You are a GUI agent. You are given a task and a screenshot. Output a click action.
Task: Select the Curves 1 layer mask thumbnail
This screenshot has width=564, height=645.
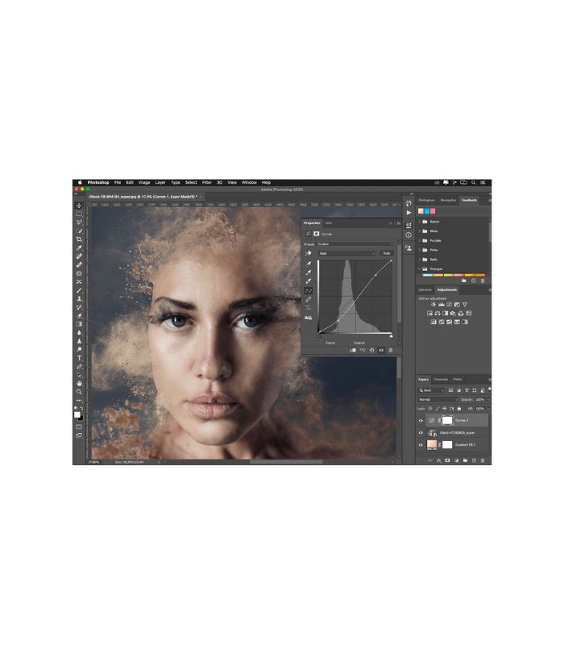click(447, 420)
